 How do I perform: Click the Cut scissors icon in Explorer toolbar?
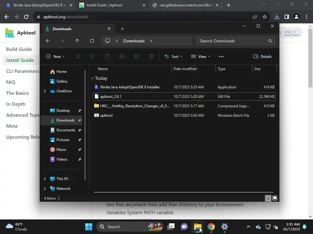78,56
